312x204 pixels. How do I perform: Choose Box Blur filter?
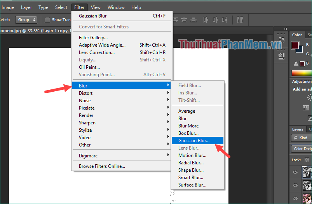click(197, 133)
